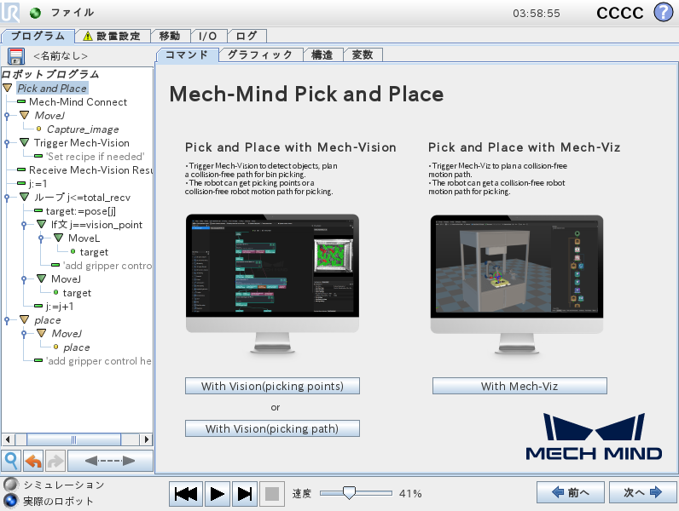Click the <名前なし> program name
679x511 pixels.
point(61,56)
